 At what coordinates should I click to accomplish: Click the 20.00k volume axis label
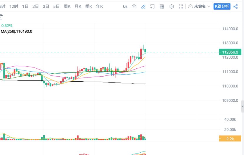(230, 130)
